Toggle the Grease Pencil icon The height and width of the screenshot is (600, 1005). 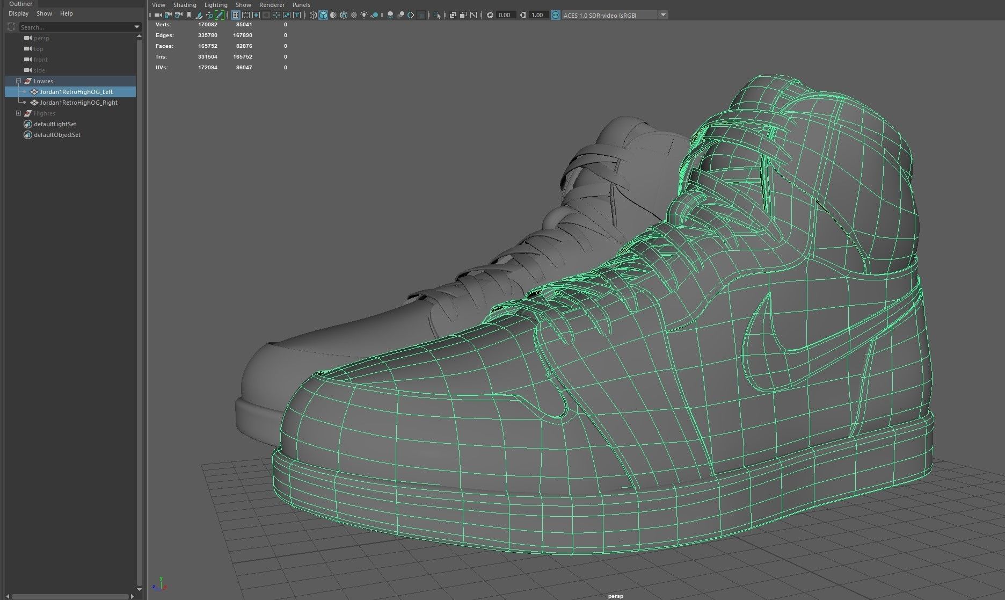pyautogui.click(x=220, y=15)
